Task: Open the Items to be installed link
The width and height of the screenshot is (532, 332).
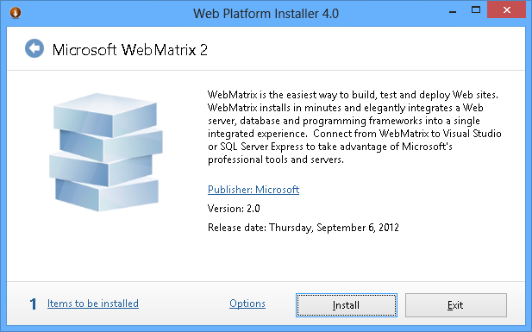Action: click(x=93, y=304)
